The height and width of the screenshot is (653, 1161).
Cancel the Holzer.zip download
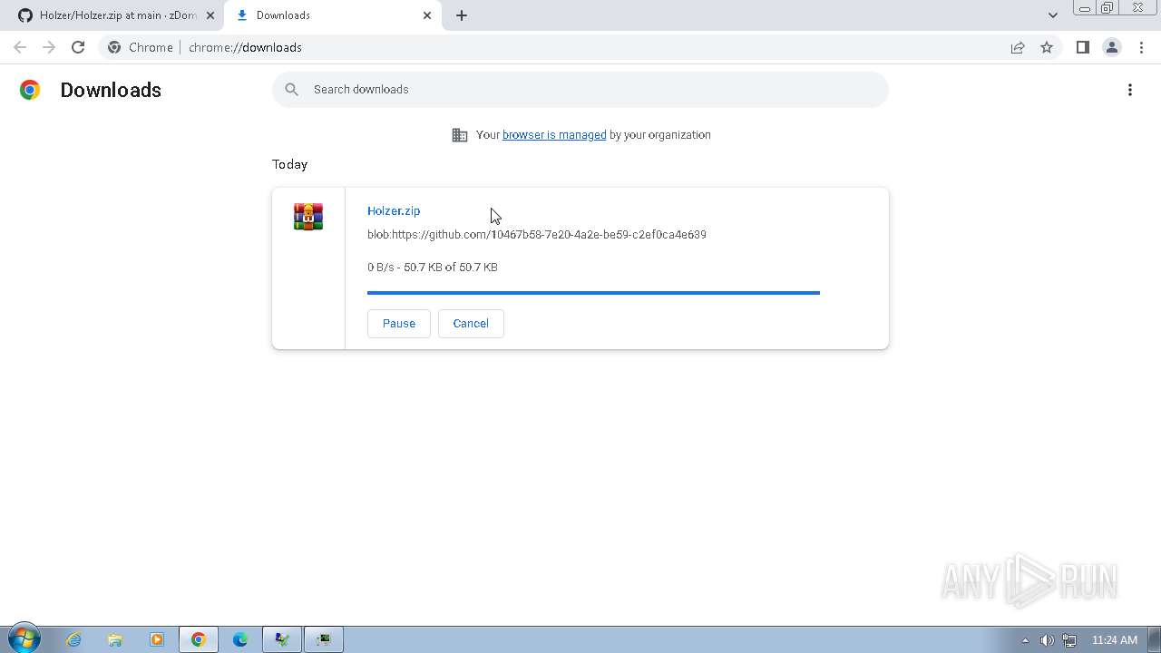(471, 324)
